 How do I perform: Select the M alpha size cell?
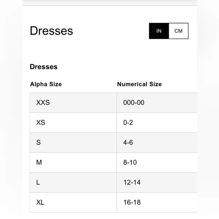[73, 163]
